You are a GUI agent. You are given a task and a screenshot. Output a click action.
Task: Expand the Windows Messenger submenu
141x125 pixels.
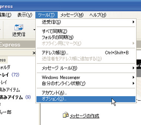point(86,77)
